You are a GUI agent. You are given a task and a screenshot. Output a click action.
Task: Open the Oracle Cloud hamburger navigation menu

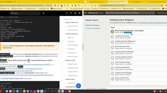tap(85, 13)
